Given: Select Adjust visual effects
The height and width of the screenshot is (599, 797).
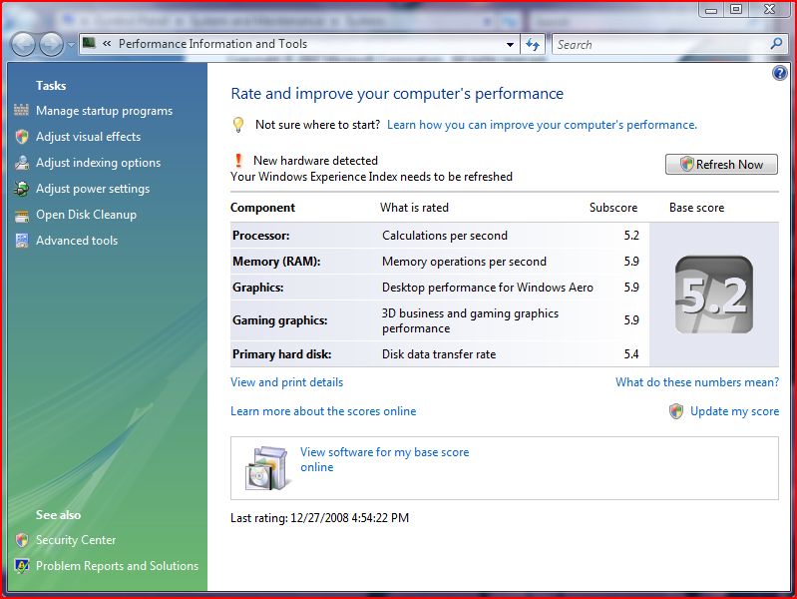Looking at the screenshot, I should (88, 137).
